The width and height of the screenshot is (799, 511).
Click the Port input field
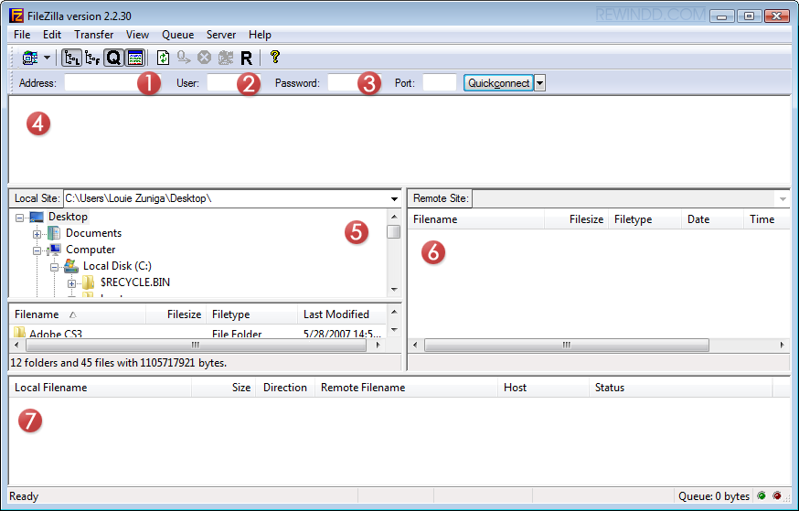pyautogui.click(x=439, y=82)
